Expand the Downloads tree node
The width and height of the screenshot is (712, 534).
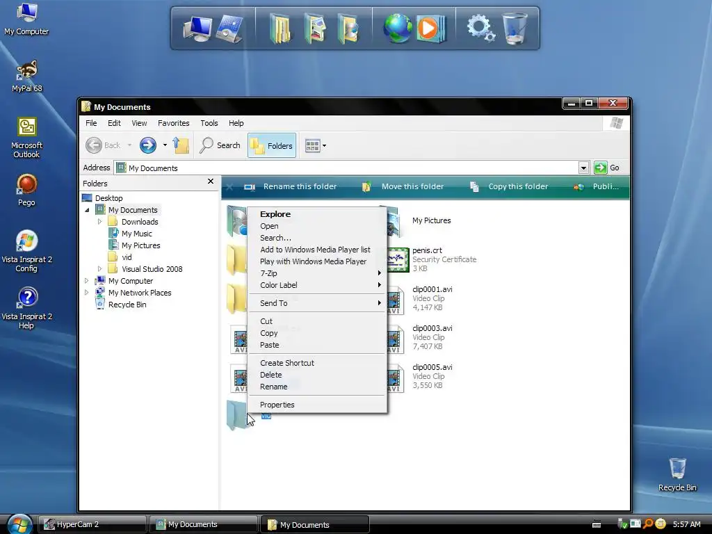100,222
